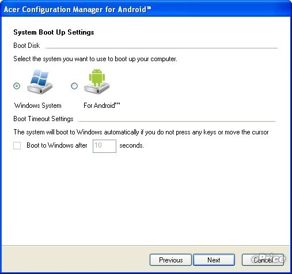Click the Select the system instruction text

pyautogui.click(x=95, y=59)
